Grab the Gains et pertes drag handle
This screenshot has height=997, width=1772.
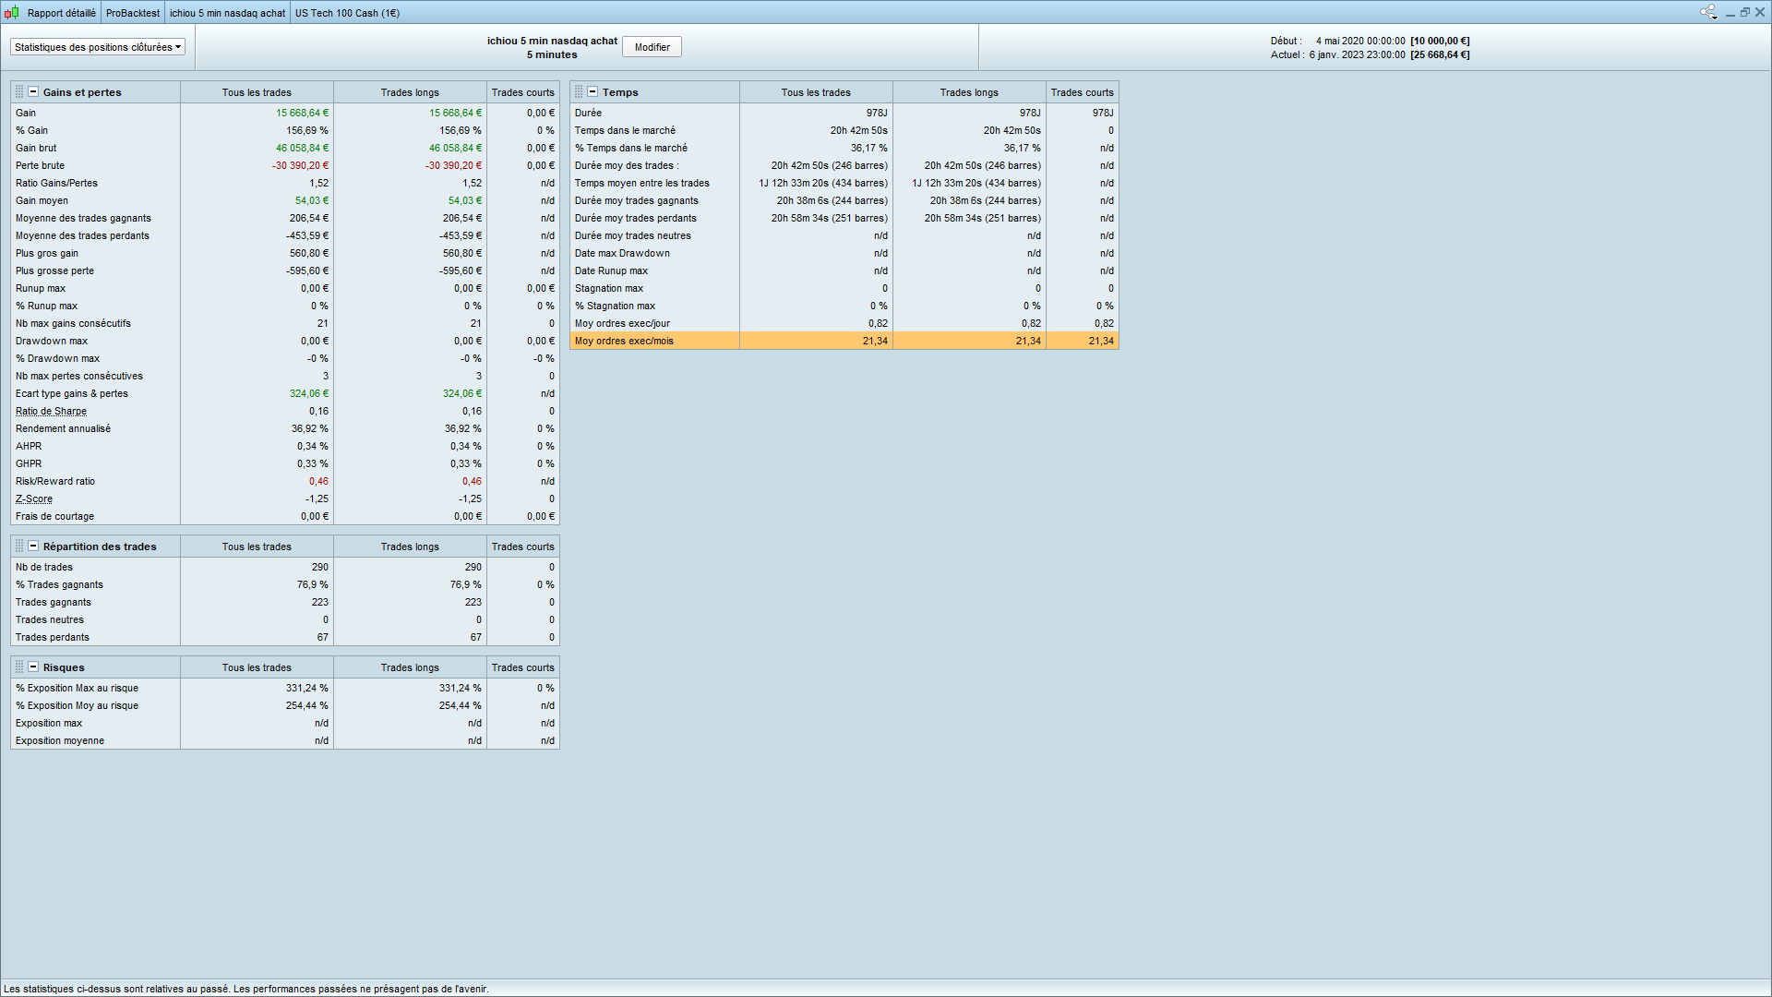19,92
